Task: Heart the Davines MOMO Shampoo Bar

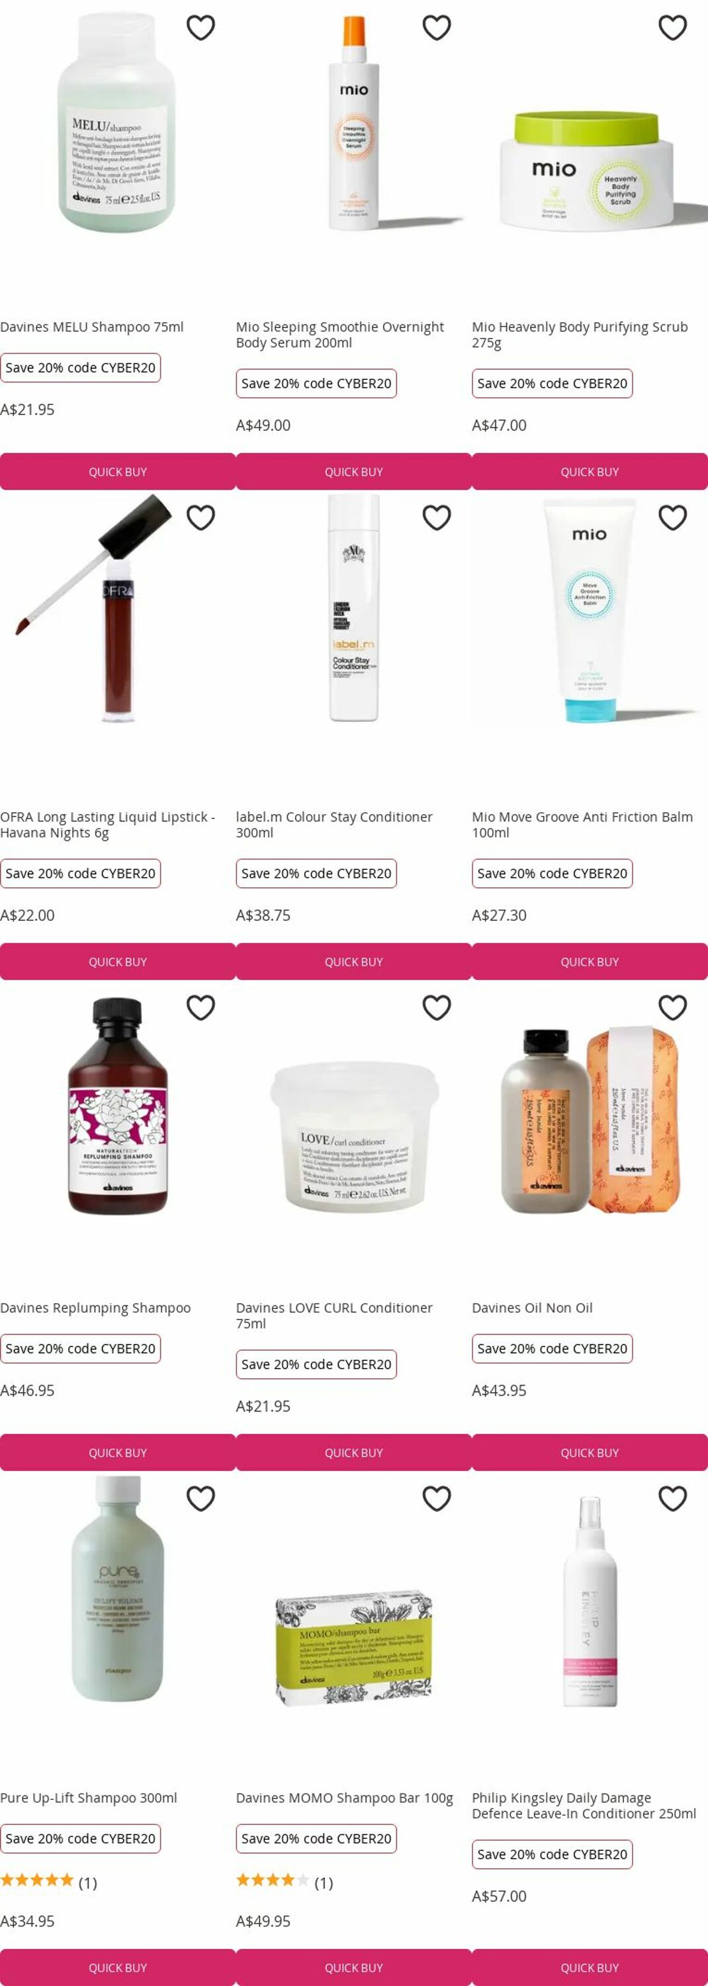Action: [437, 1498]
